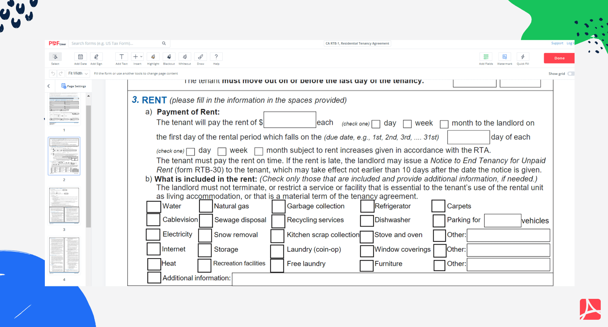Click the Undo arrow
Screen dimensions: 608x327
tap(53, 73)
